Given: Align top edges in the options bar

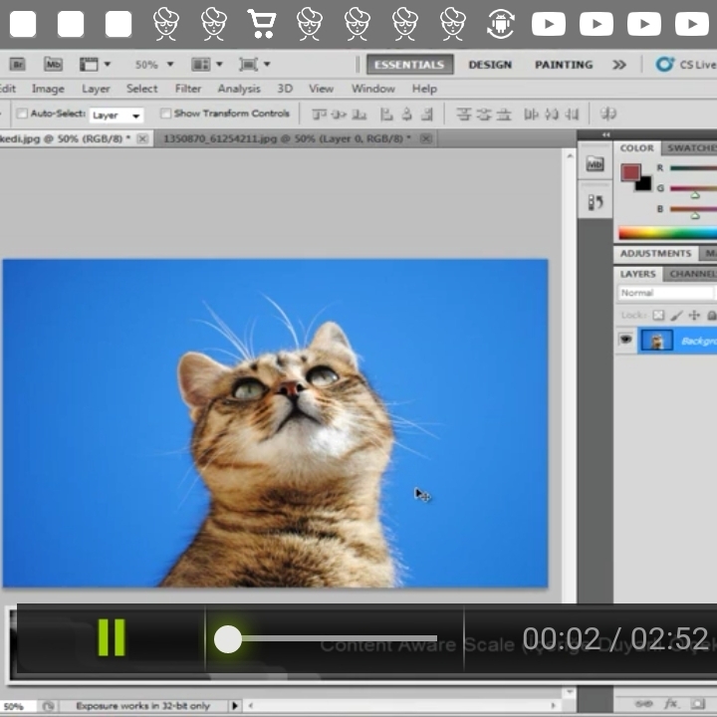Looking at the screenshot, I should pos(319,114).
